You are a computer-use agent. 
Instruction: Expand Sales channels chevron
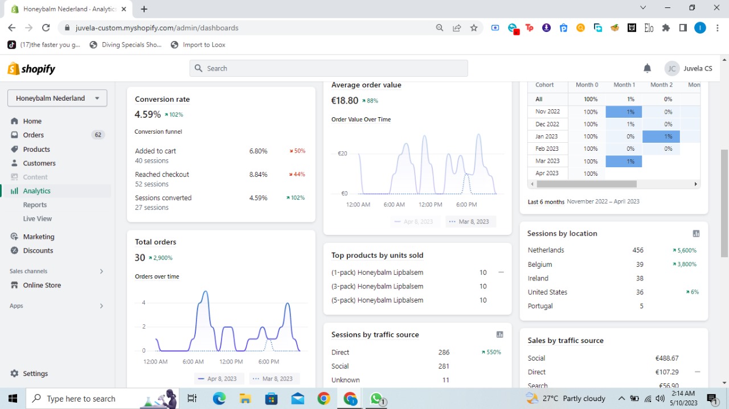[x=101, y=271]
